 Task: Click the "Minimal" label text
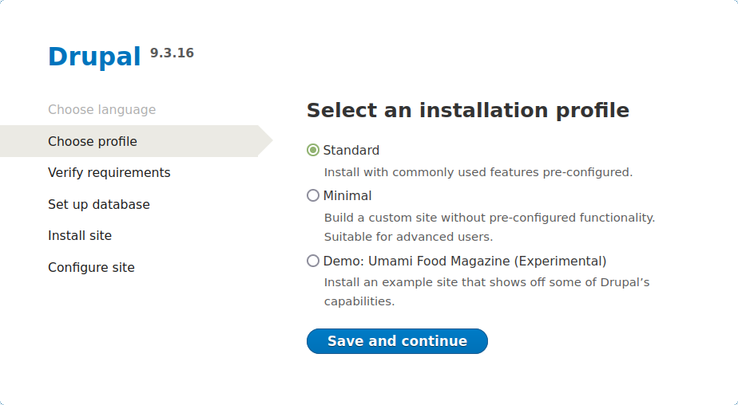pos(347,195)
